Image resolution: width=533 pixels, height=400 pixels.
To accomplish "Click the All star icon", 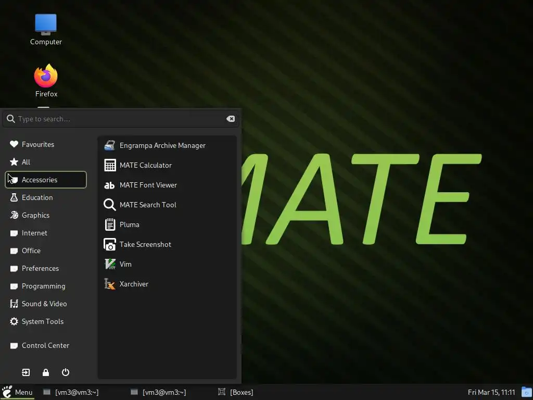I will [x=14, y=162].
